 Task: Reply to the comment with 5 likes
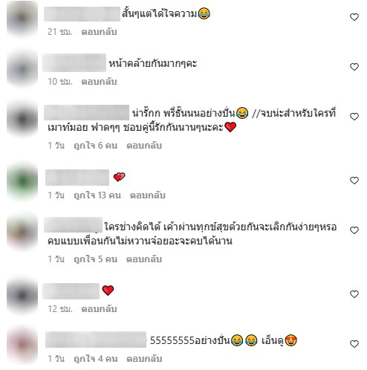pyautogui.click(x=144, y=259)
